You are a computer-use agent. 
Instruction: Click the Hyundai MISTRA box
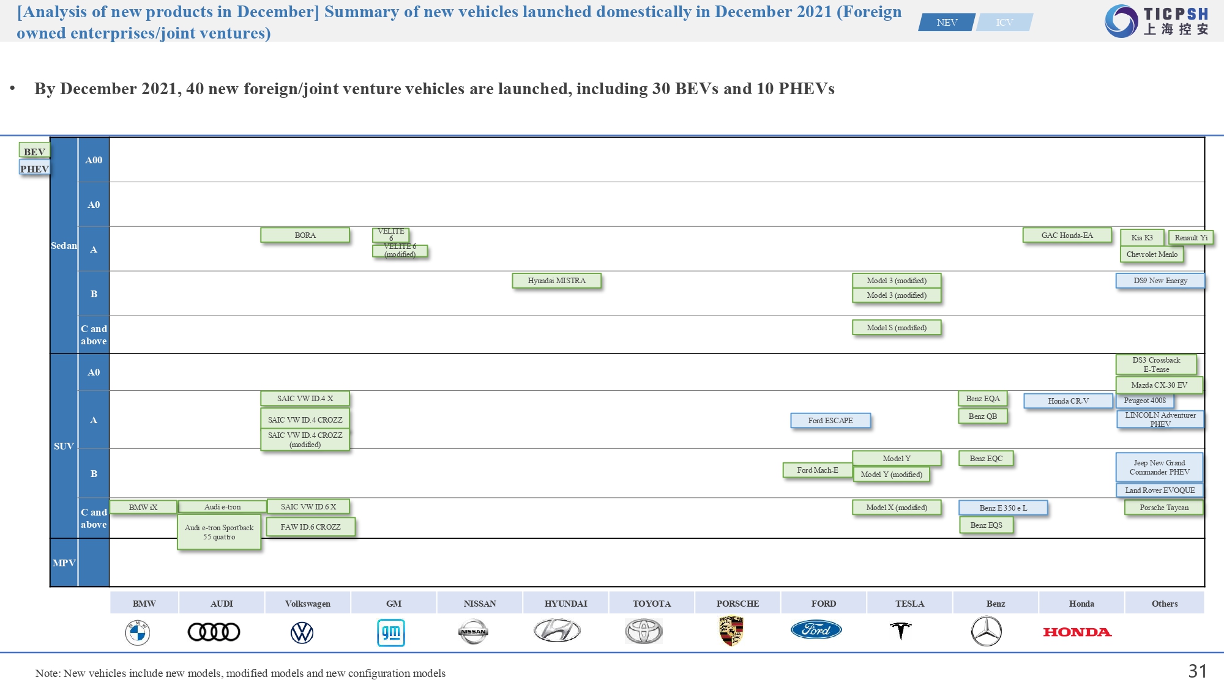(556, 281)
